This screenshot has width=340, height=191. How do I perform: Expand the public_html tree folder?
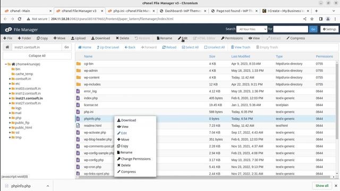click(10, 127)
